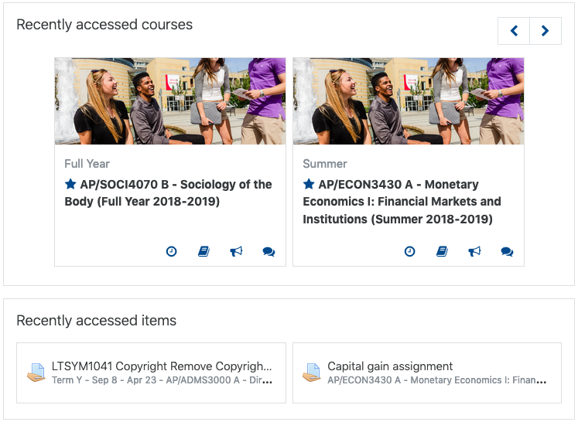This screenshot has width=578, height=422.
Task: Open book icon on ECON3430 course card
Action: tap(442, 251)
